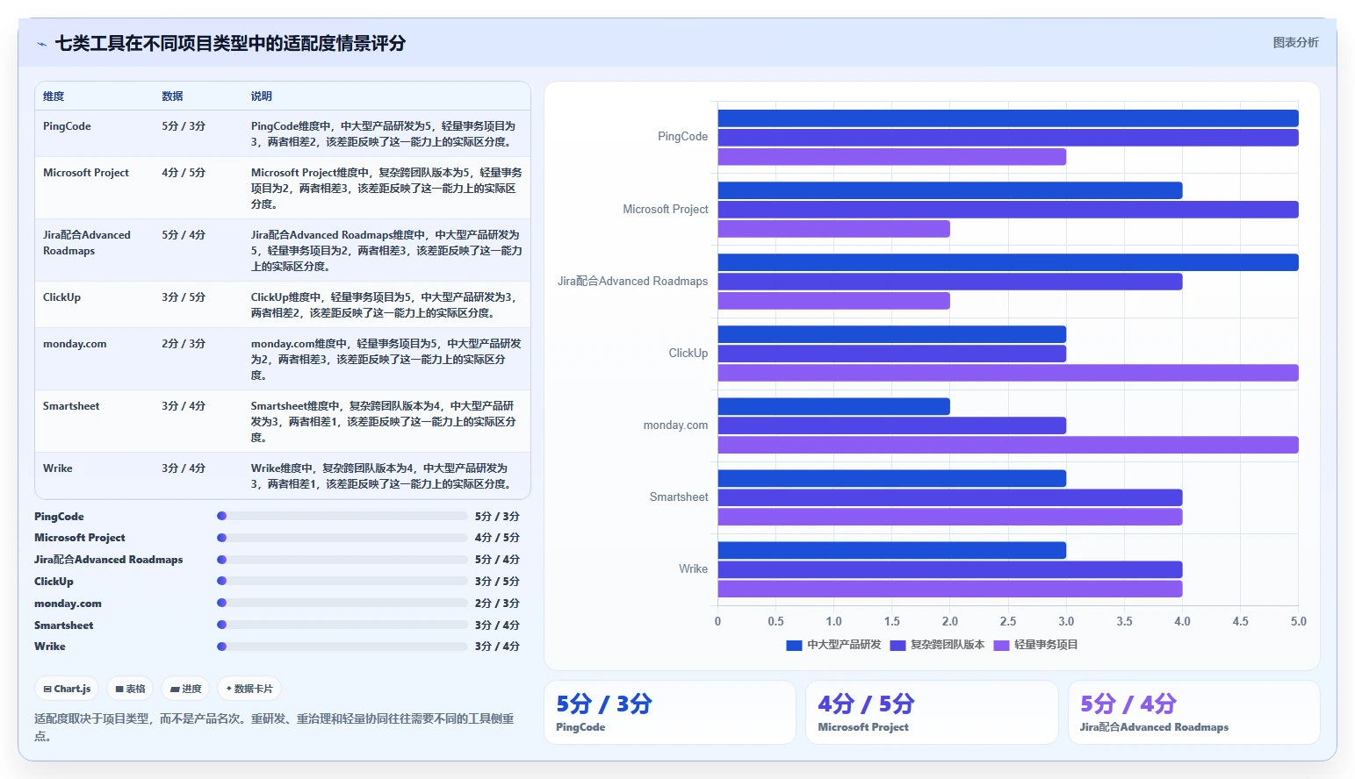Screen dimensions: 1355x779
Task: Click the page title 七类工具在不同项目类型中的适配度情景评分
Action: (230, 43)
